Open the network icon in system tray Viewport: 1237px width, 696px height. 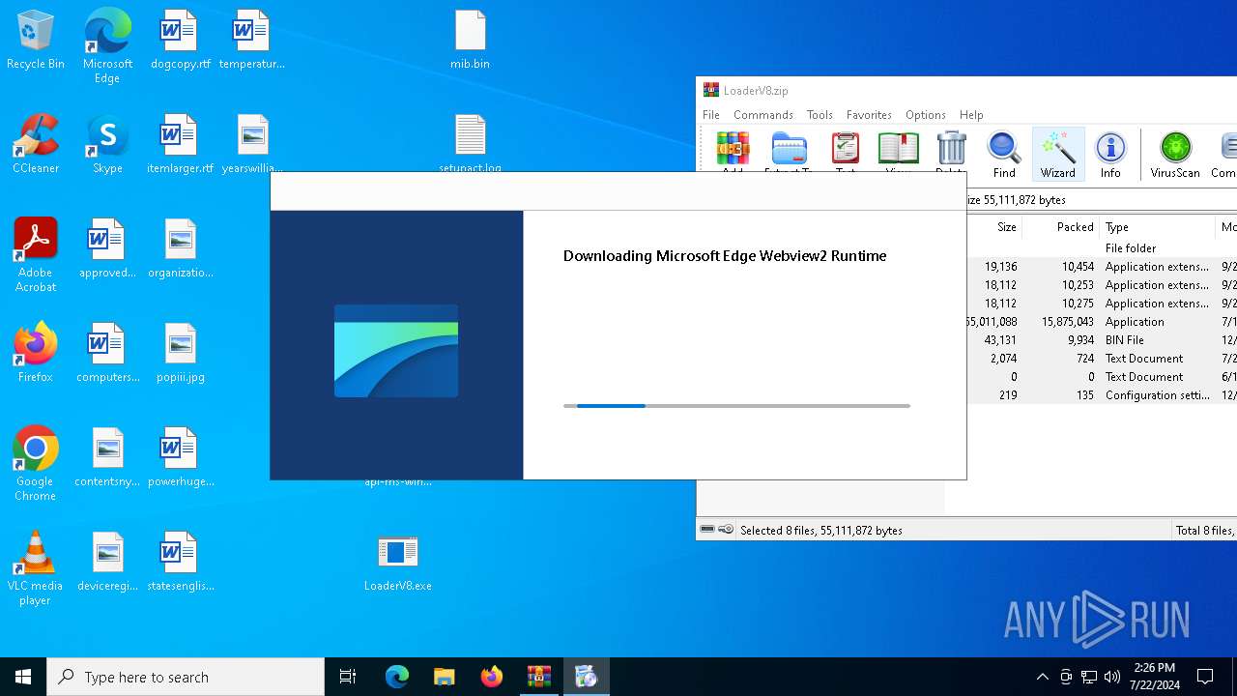(1089, 677)
